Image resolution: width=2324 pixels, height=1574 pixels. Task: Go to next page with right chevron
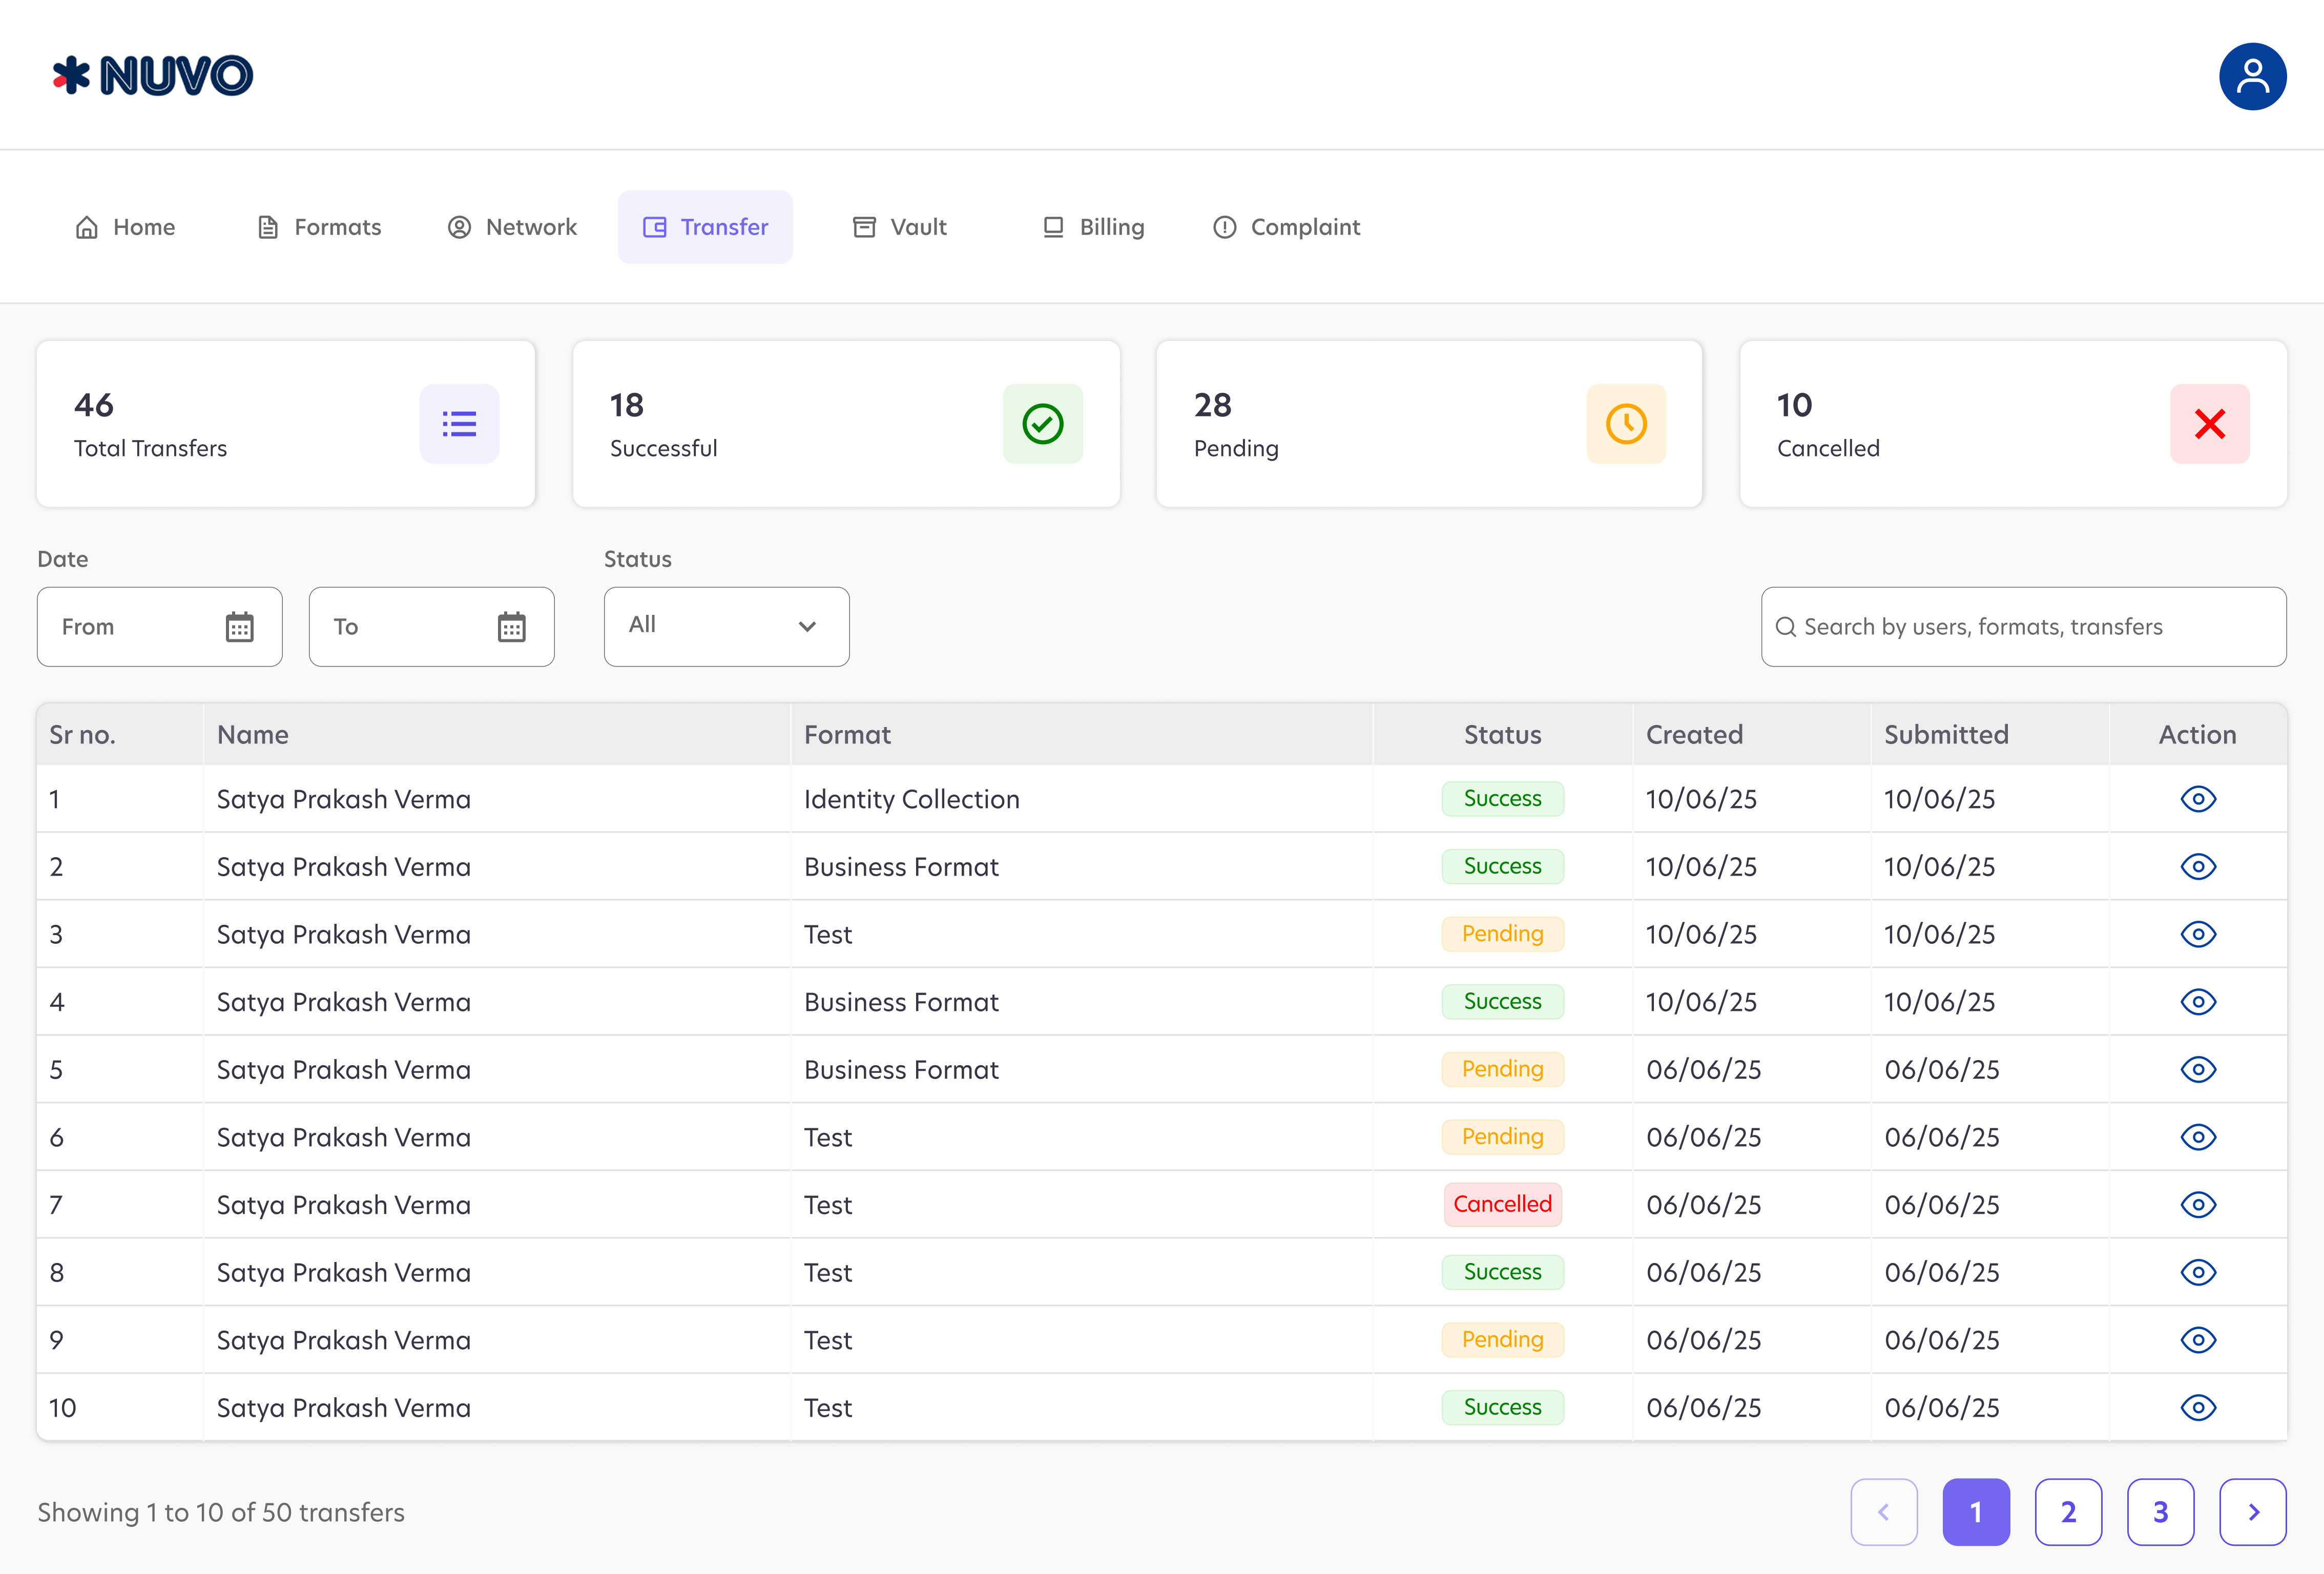[2252, 1512]
